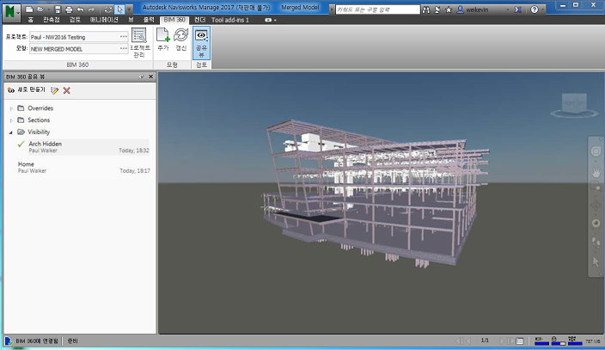Screen dimensions: 605x350
Task: Select the Look Around tool on navigation bar
Action: point(596,224)
